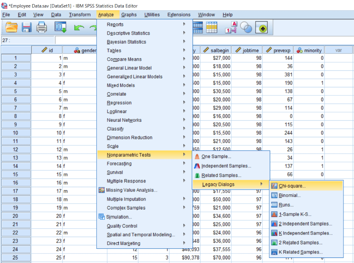Select row 12 header in data grid

click(x=16, y=149)
